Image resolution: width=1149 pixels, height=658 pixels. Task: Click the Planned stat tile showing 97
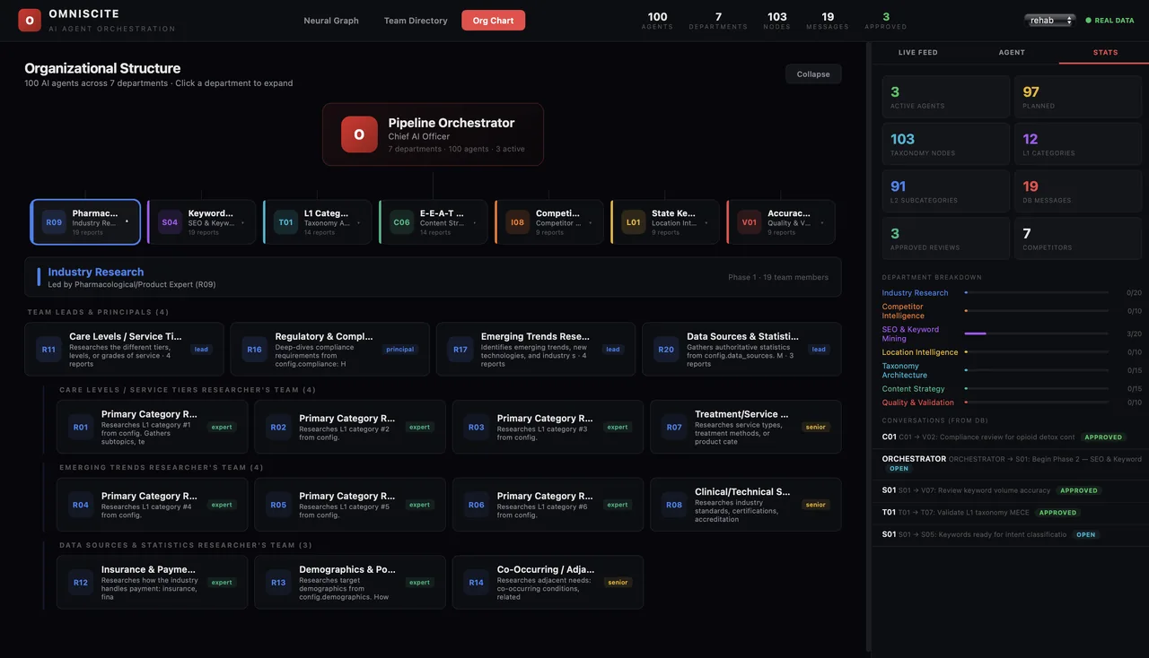pyautogui.click(x=1078, y=97)
